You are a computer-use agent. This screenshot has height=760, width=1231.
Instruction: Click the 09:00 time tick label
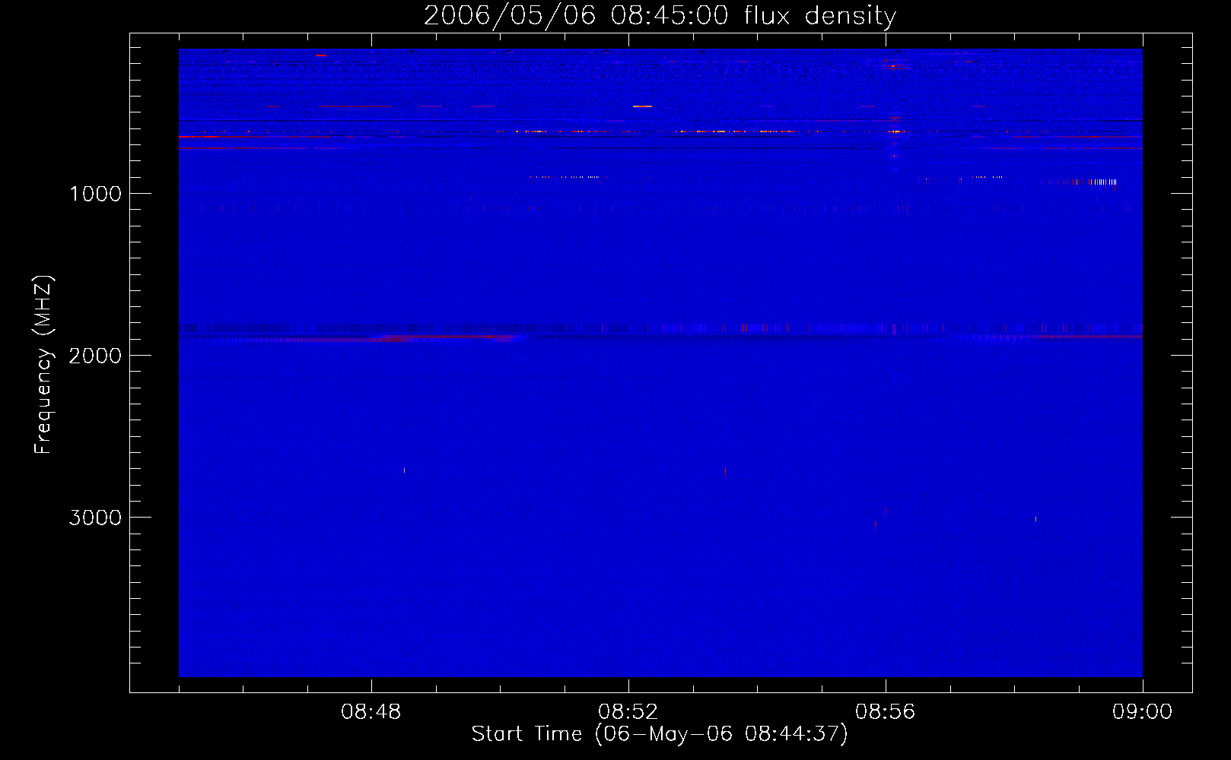(1143, 712)
